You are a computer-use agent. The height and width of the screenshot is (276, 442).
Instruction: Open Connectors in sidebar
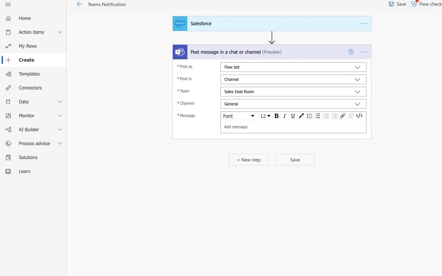point(33,88)
